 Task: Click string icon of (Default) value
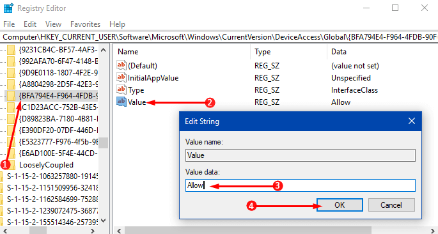point(121,66)
